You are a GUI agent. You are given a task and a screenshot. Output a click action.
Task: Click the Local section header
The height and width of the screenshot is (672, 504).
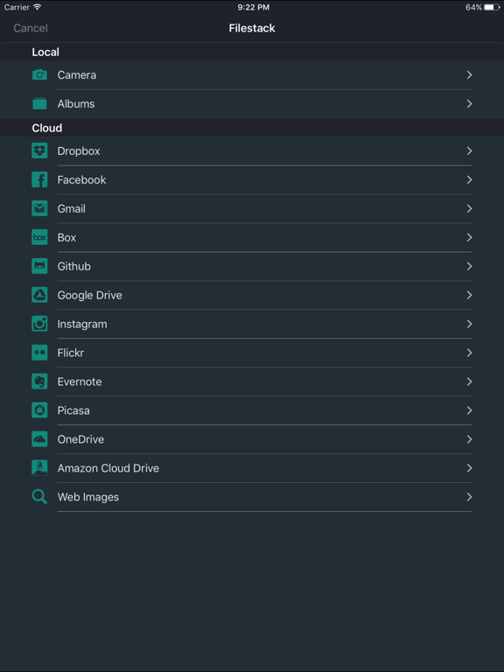[x=45, y=52]
